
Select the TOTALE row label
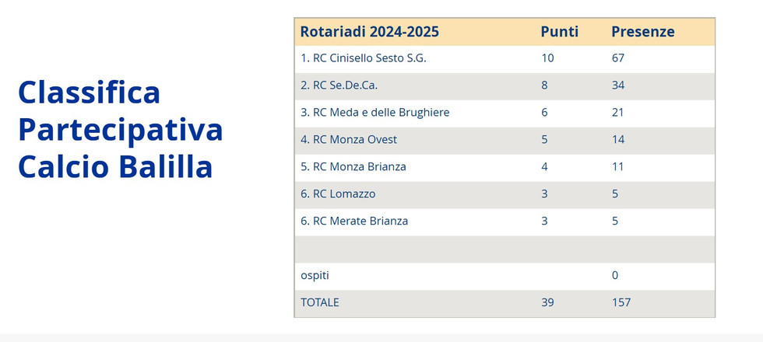point(320,303)
